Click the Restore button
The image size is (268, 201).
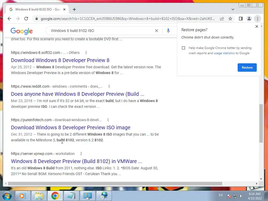click(x=247, y=67)
